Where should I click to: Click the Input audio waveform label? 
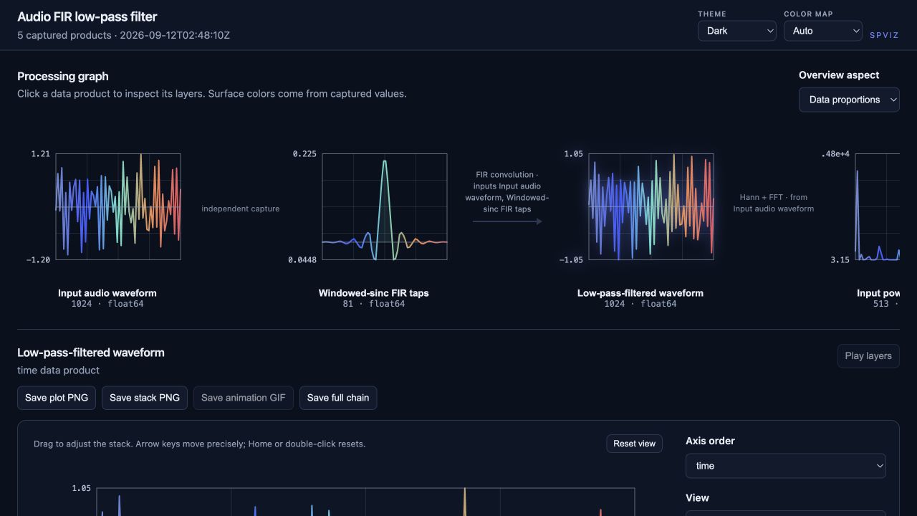[107, 293]
